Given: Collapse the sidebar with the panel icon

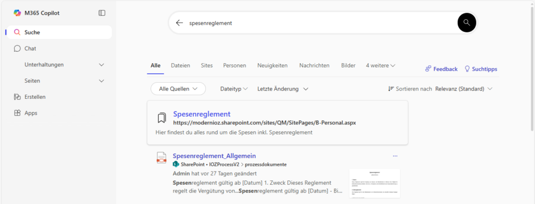Looking at the screenshot, I should (x=102, y=13).
